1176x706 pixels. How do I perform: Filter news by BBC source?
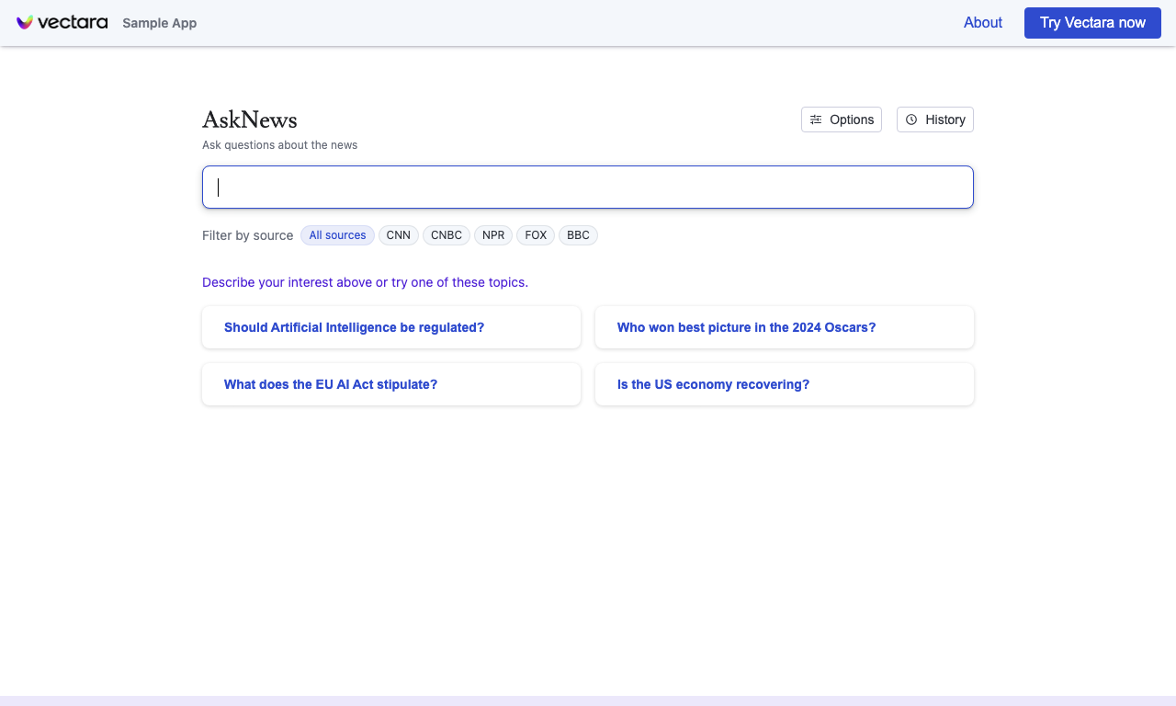[578, 235]
